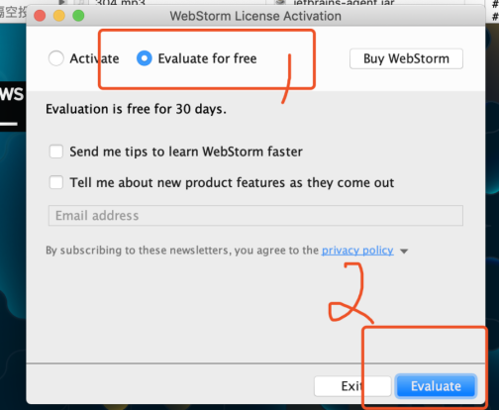Focus the Email address field
499x410 pixels.
point(255,216)
